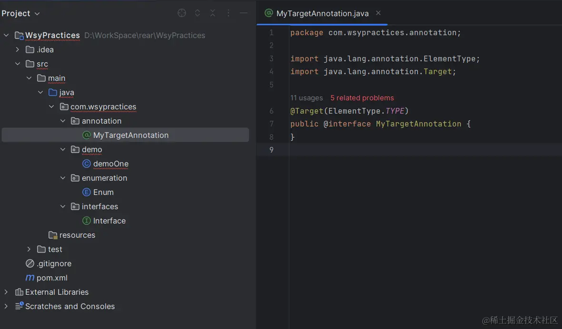The height and width of the screenshot is (329, 562).
Task: Open the Project panel options menu (three dots)
Action: (228, 13)
